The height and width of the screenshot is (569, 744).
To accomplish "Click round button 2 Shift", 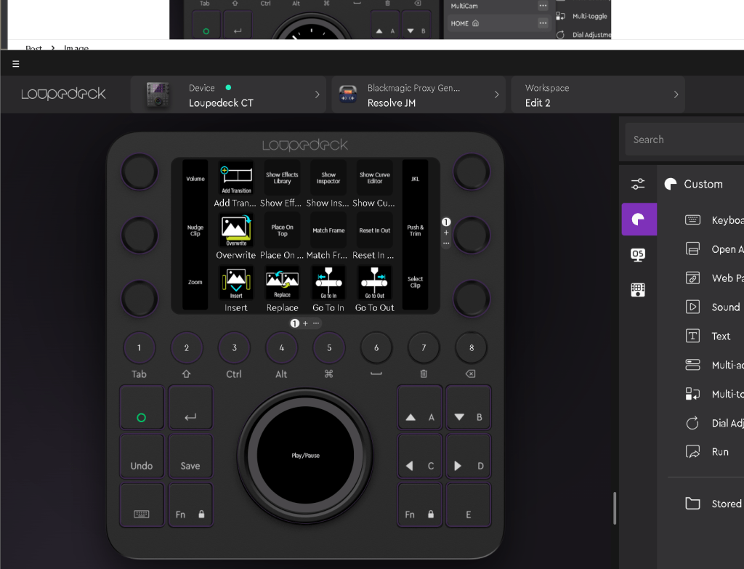I will coord(187,348).
